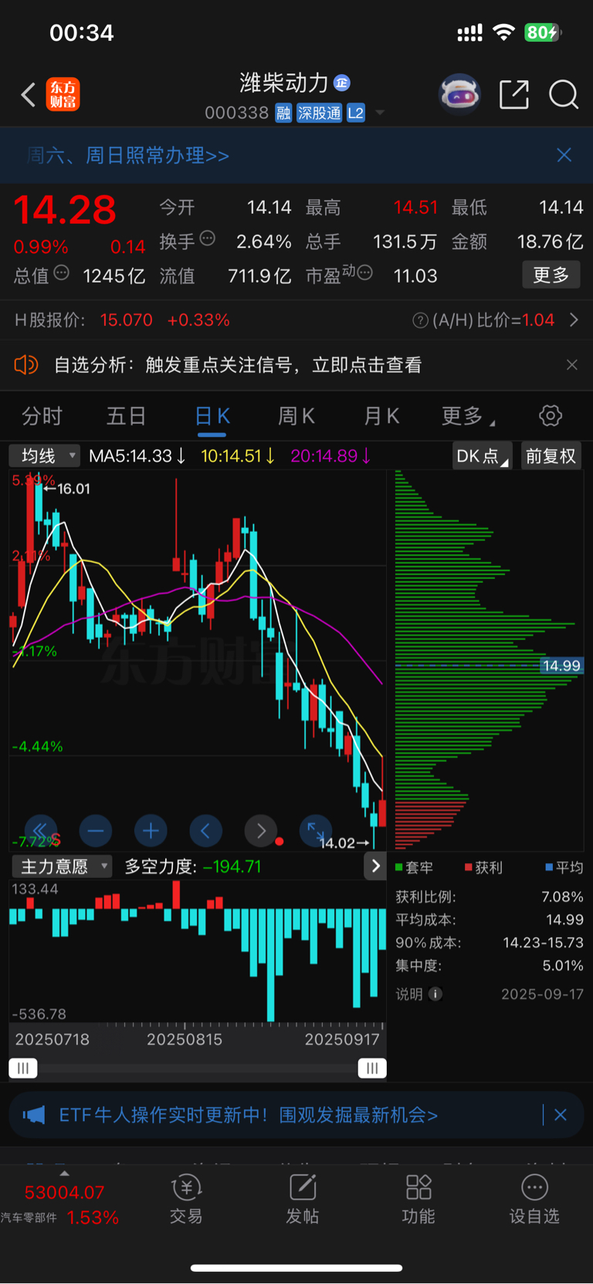Close the 周六、周日照常办理 banner
593x1284 pixels.
pyautogui.click(x=564, y=155)
